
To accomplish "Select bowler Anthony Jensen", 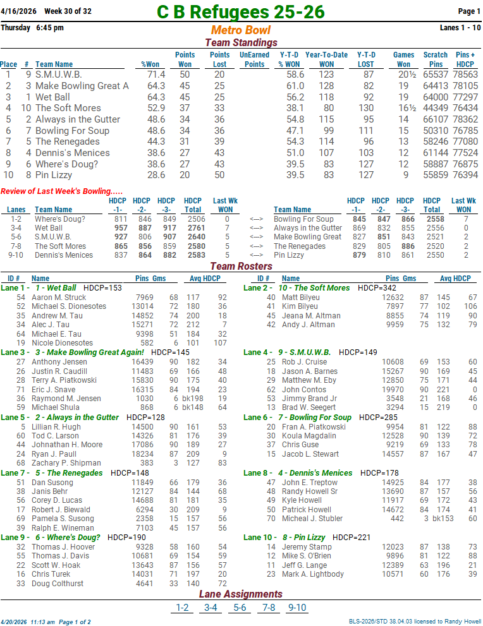I will [x=59, y=362].
